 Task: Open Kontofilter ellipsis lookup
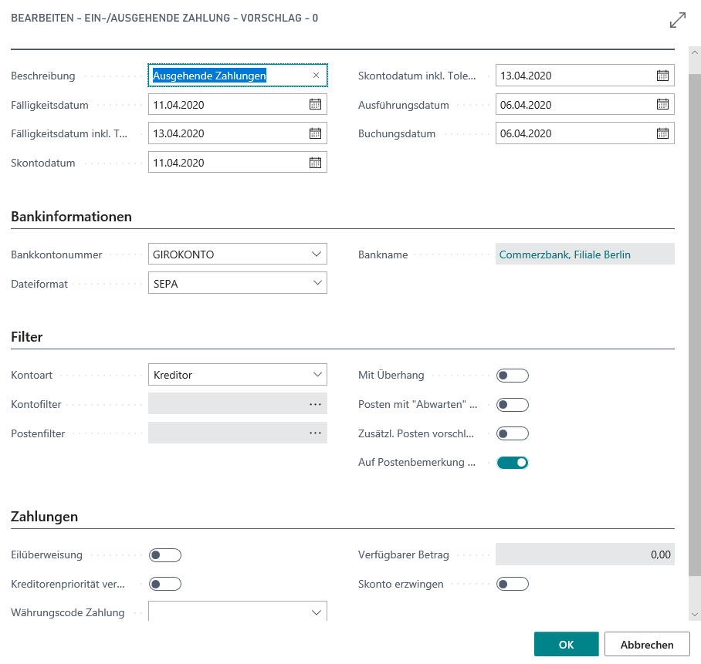[315, 404]
